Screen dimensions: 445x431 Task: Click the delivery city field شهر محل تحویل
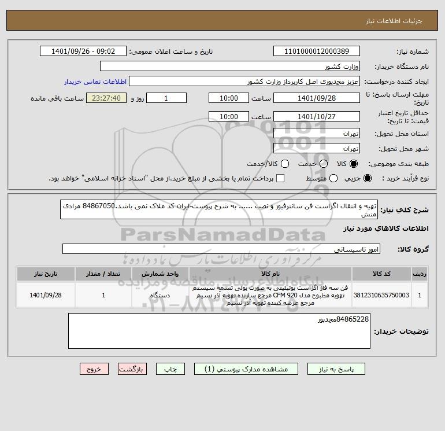tap(317, 149)
